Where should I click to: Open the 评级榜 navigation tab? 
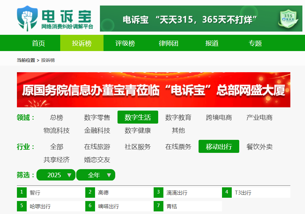pyautogui.click(x=125, y=43)
